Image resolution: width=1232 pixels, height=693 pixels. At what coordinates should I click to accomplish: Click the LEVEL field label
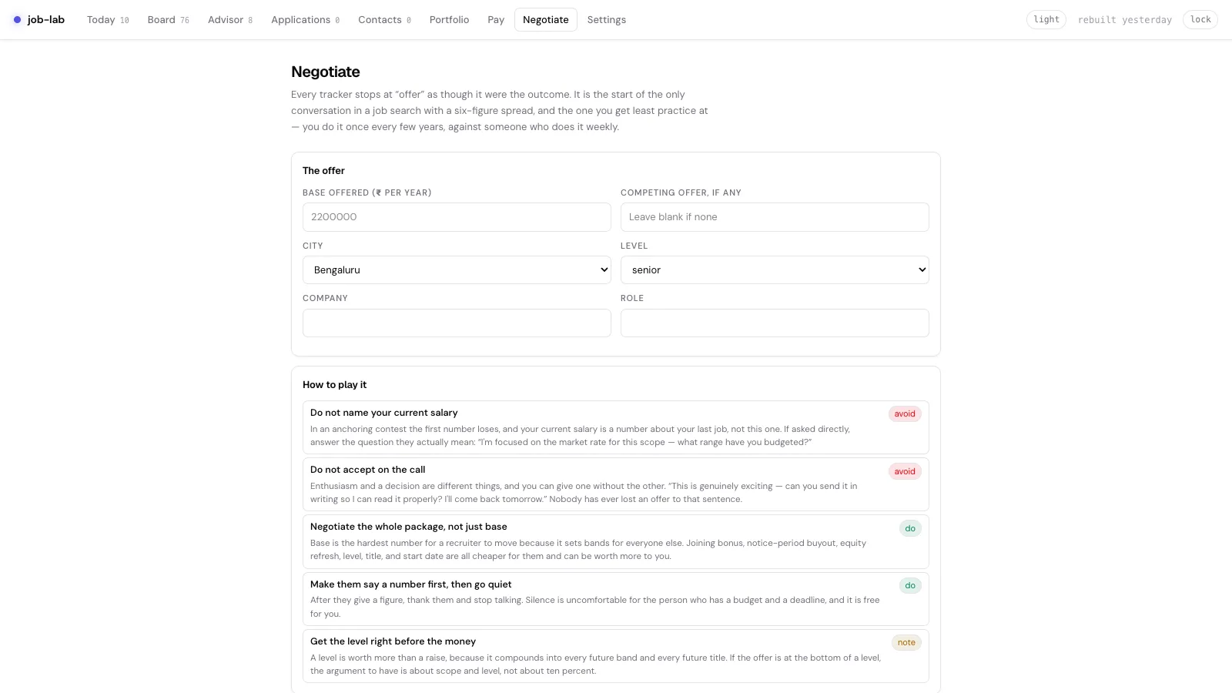coord(634,246)
